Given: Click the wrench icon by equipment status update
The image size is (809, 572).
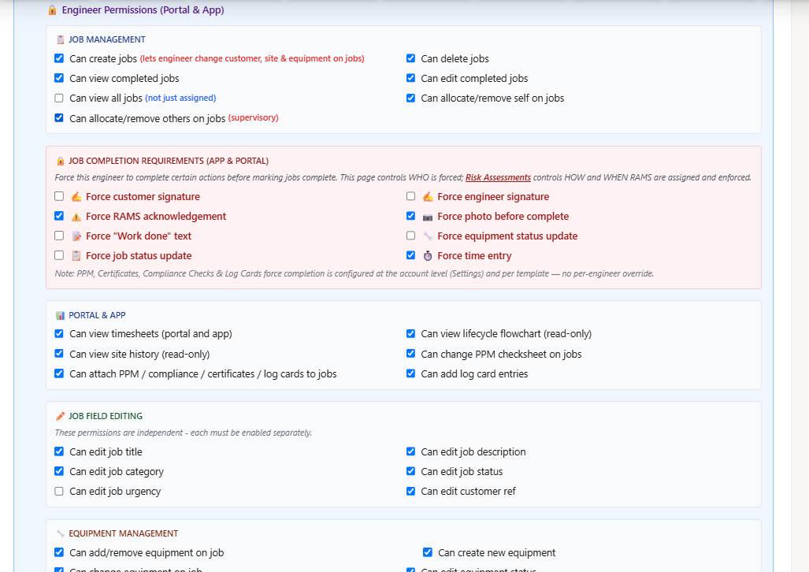Looking at the screenshot, I should [428, 236].
